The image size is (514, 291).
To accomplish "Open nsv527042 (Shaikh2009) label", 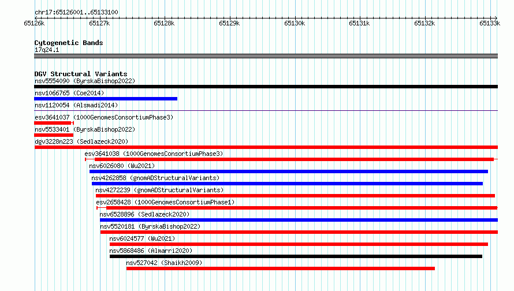I will point(164,263).
